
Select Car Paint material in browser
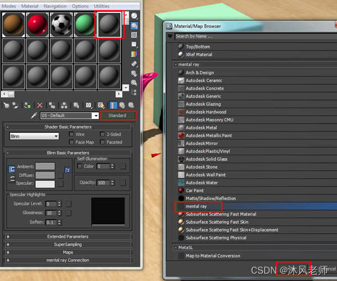pos(257,191)
